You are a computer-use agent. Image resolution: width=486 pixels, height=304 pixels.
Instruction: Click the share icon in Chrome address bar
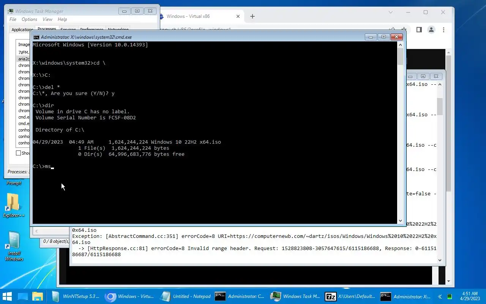(x=392, y=30)
